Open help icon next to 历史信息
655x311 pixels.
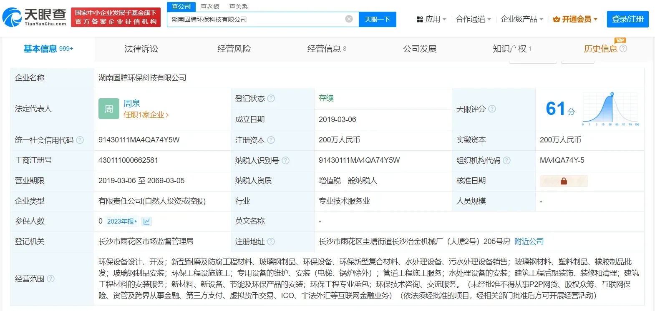[623, 49]
